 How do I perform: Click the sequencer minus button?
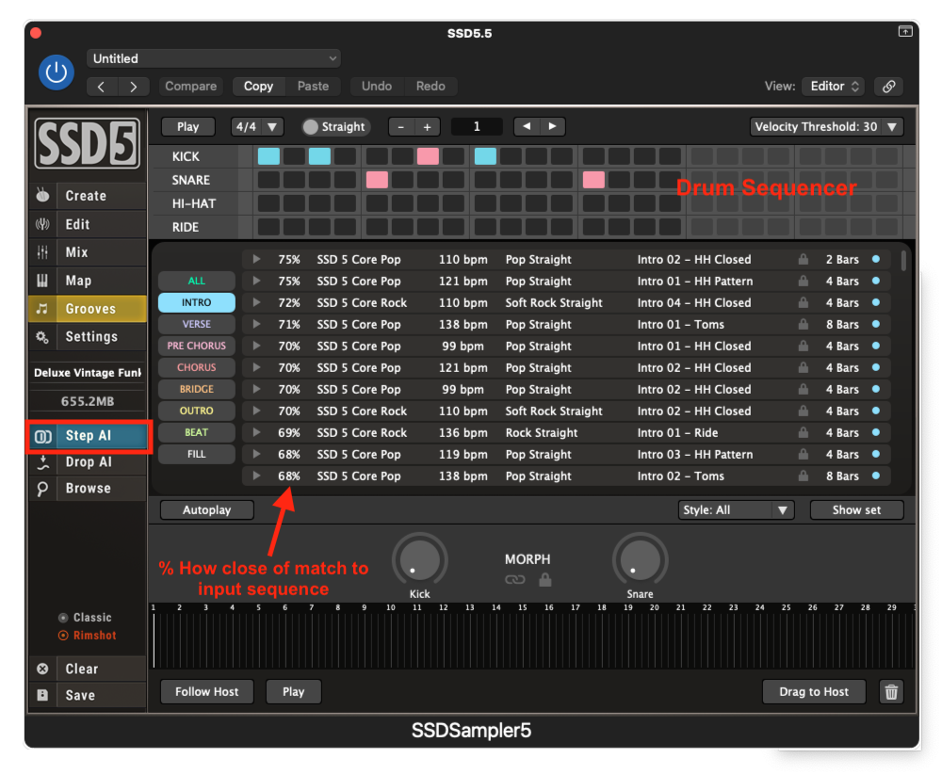[x=400, y=127]
